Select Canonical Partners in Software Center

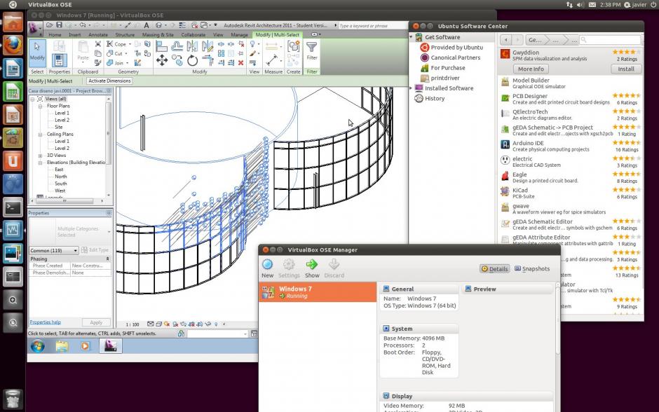click(x=455, y=57)
